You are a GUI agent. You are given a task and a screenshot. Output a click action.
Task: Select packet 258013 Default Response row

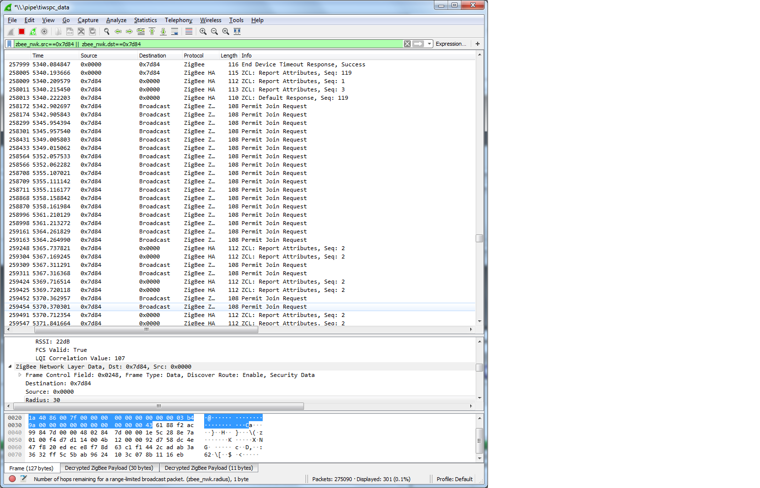coord(240,98)
